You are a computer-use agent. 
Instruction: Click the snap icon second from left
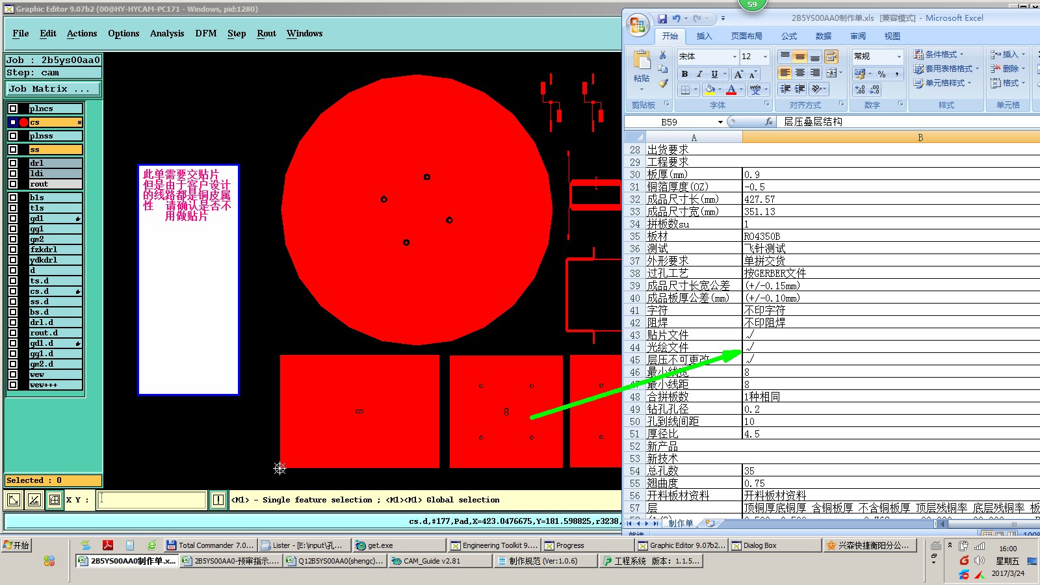point(34,499)
